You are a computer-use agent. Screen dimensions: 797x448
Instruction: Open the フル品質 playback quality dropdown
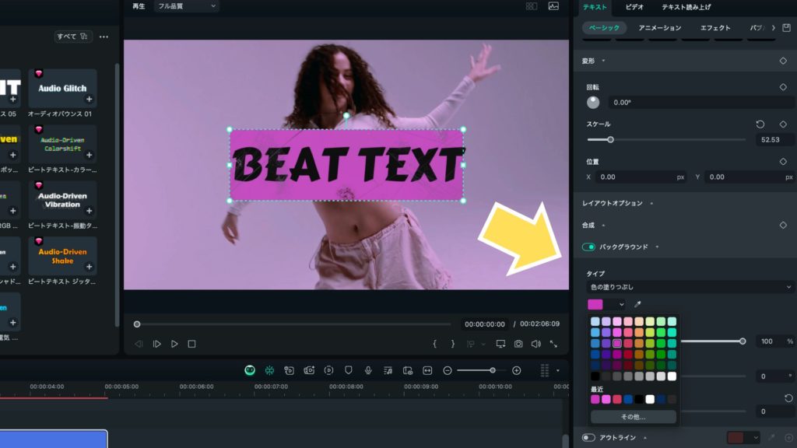pyautogui.click(x=185, y=6)
